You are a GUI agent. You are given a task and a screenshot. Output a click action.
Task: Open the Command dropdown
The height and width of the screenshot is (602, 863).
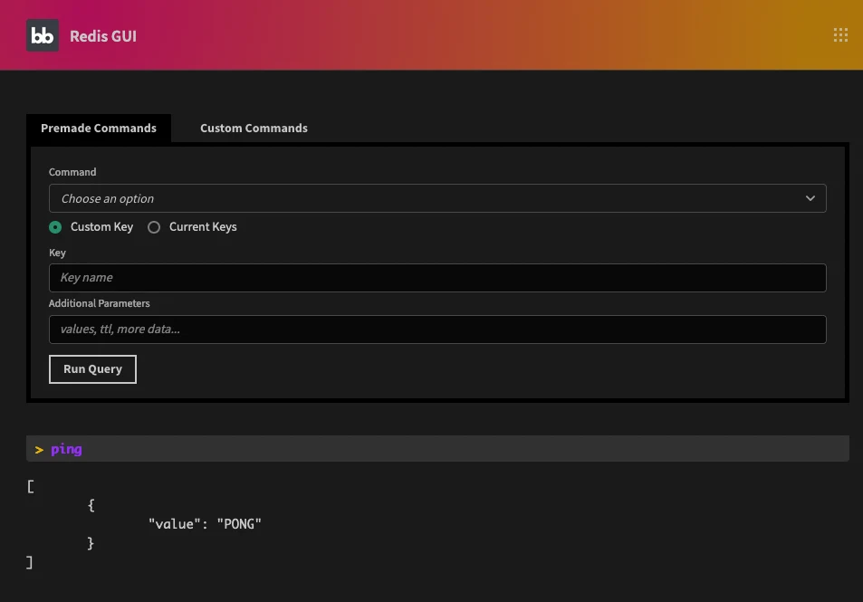coord(437,198)
